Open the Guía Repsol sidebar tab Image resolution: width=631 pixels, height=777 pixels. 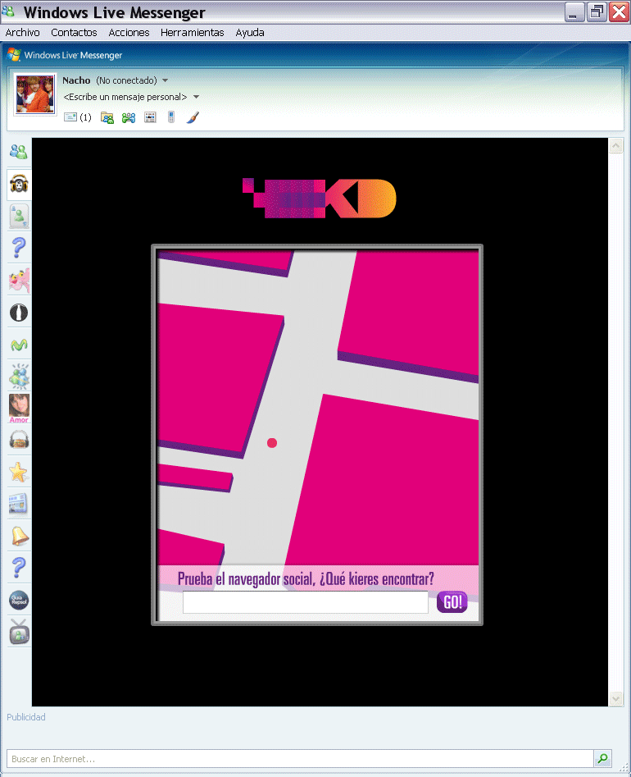coord(18,600)
